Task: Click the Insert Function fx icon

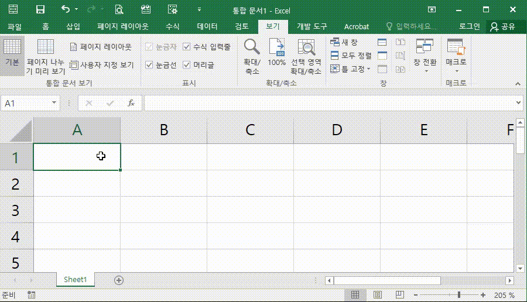Action: tap(131, 103)
